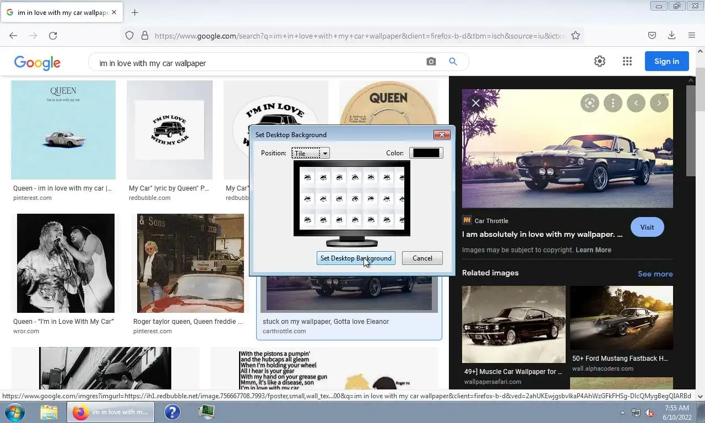This screenshot has width=705, height=423.
Task: Click the magnifier search icon
Action: pyautogui.click(x=453, y=62)
